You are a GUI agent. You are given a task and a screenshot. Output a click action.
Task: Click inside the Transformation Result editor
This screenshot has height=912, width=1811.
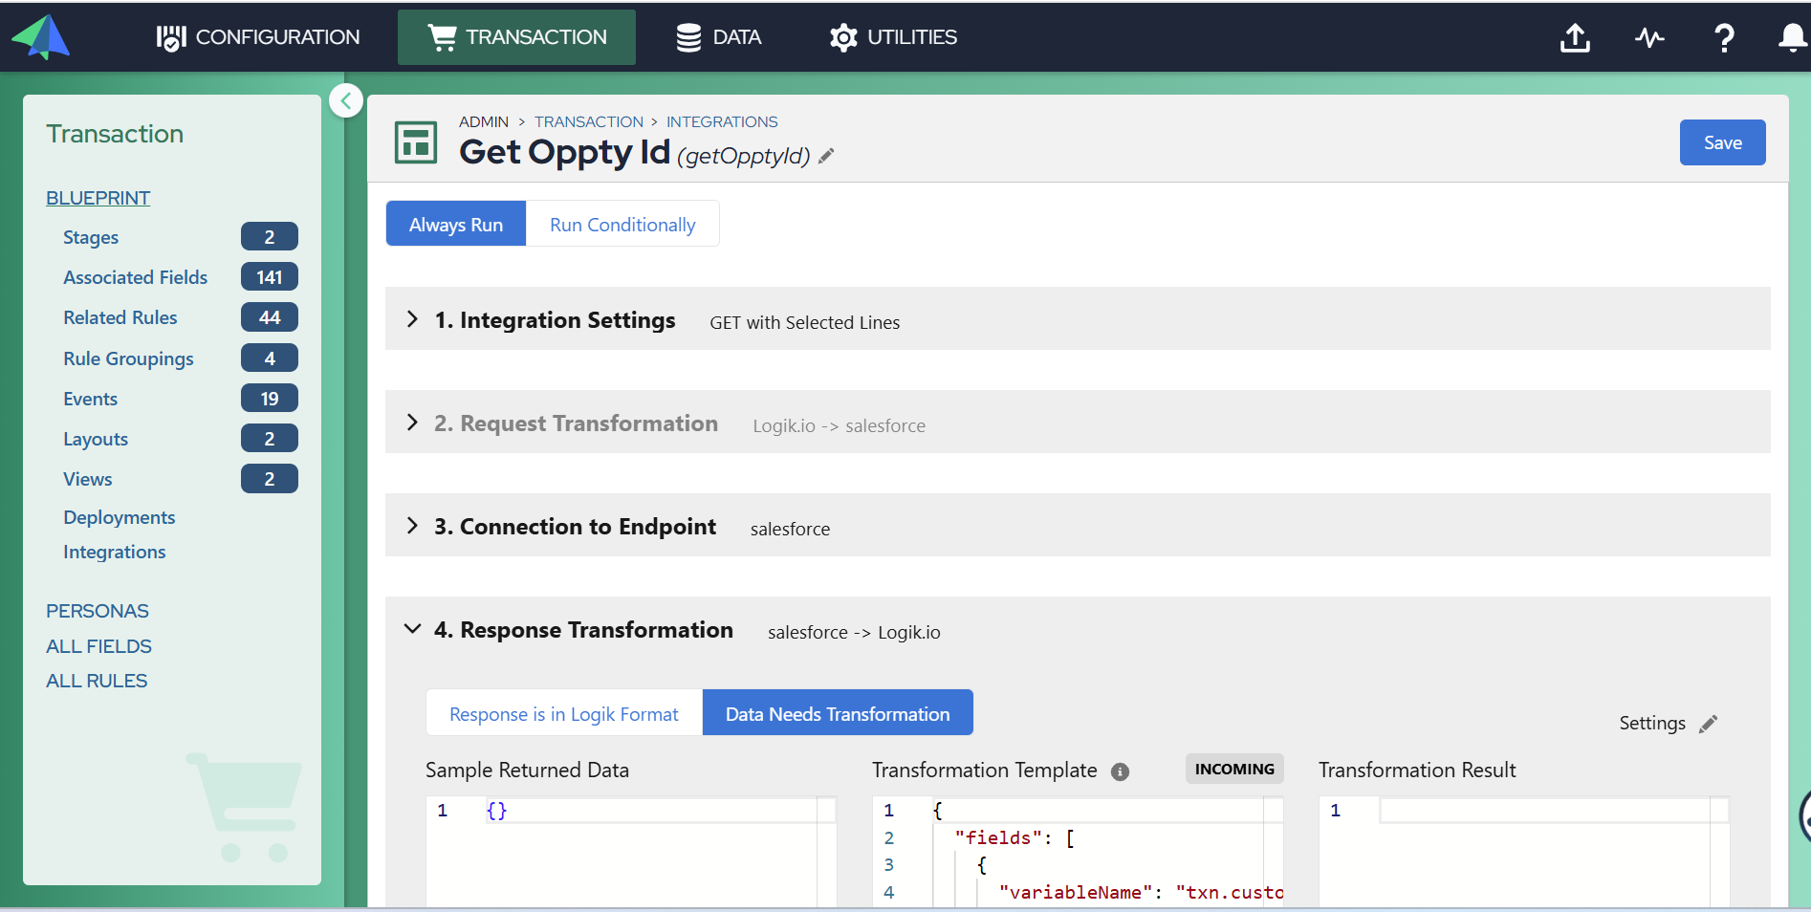(1524, 851)
